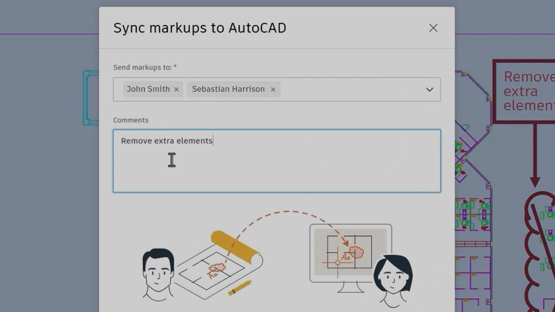Image resolution: width=555 pixels, height=312 pixels.
Task: Remove Sebastian Harrison from recipients
Action: 273,89
